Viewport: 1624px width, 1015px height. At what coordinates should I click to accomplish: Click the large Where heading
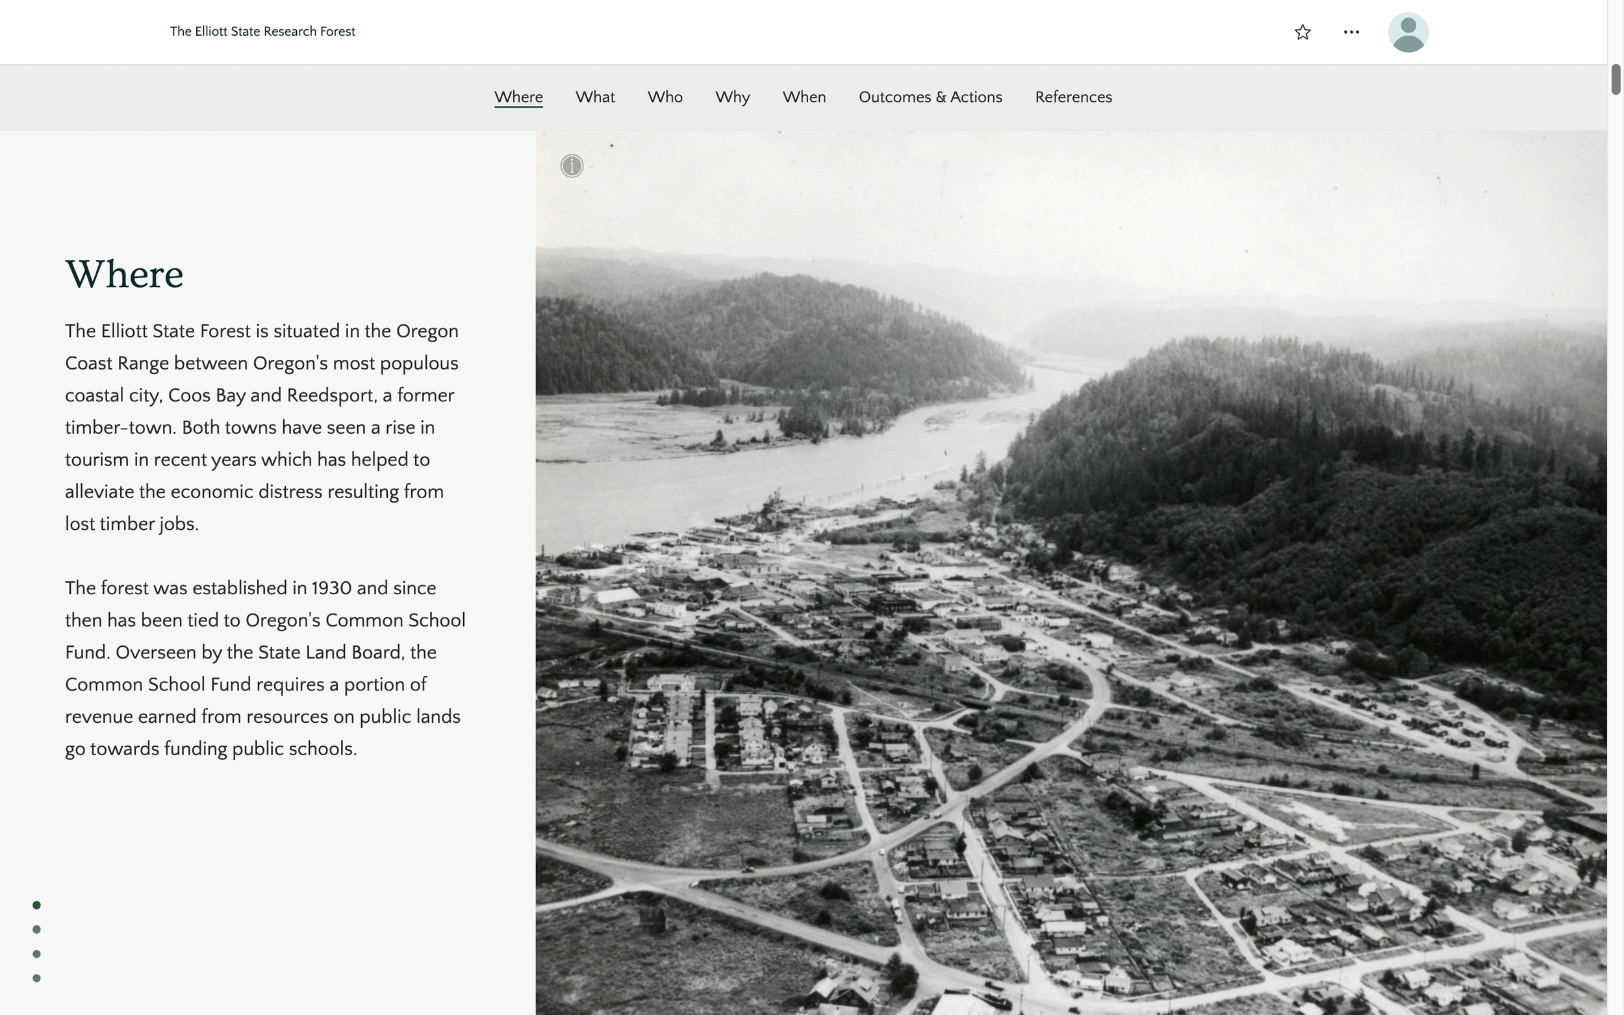pos(124,275)
